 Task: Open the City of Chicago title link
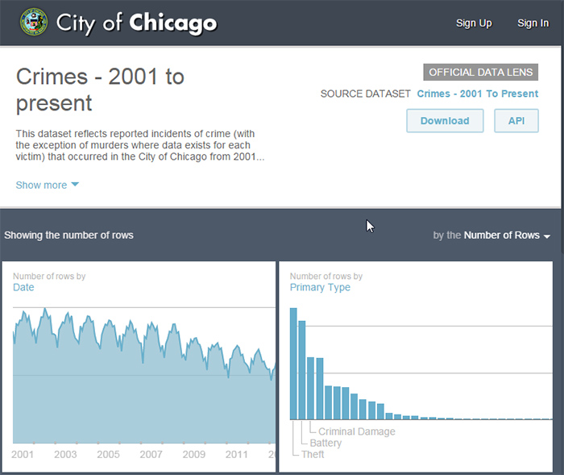(x=137, y=23)
